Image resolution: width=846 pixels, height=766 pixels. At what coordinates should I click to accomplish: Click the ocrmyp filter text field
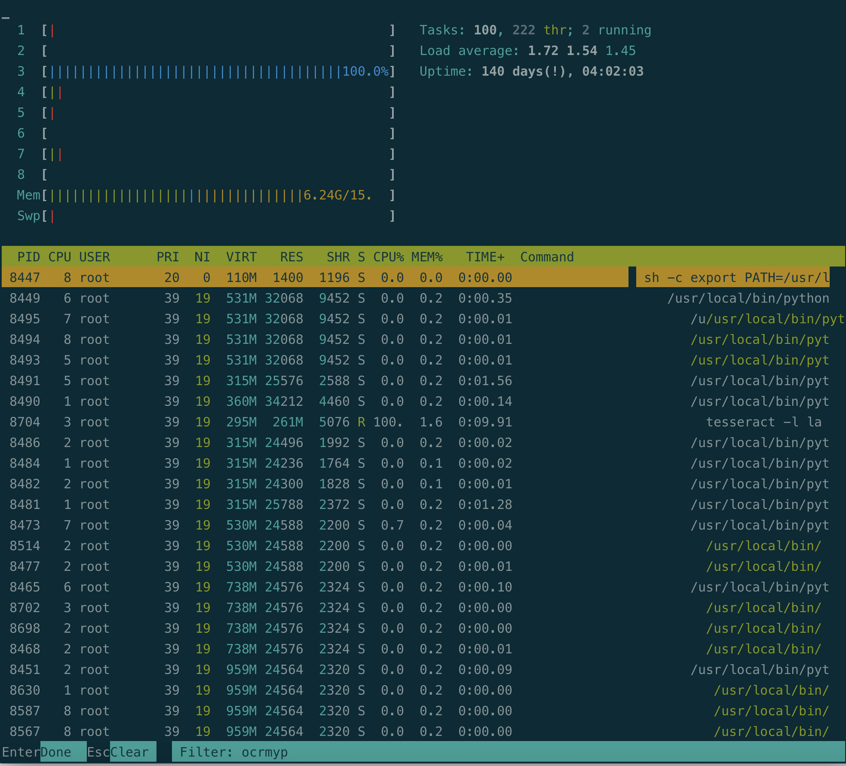(x=264, y=752)
